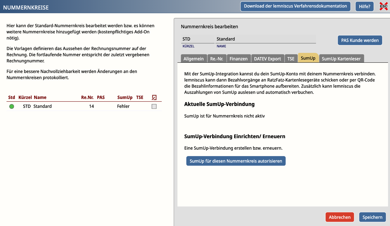Image resolution: width=390 pixels, height=226 pixels.
Task: Close the dialog via the ESC icon
Action: (x=383, y=6)
